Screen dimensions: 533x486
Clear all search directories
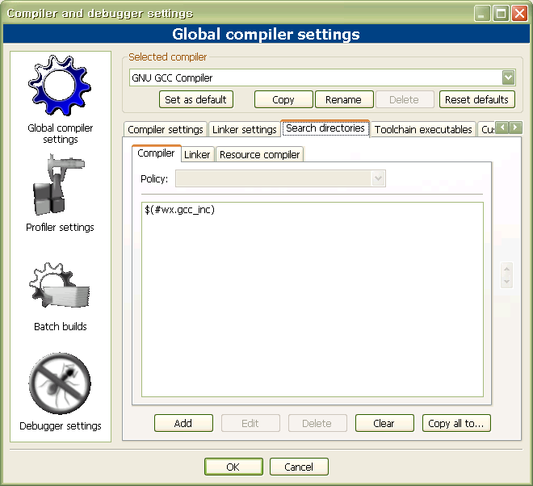tap(384, 423)
